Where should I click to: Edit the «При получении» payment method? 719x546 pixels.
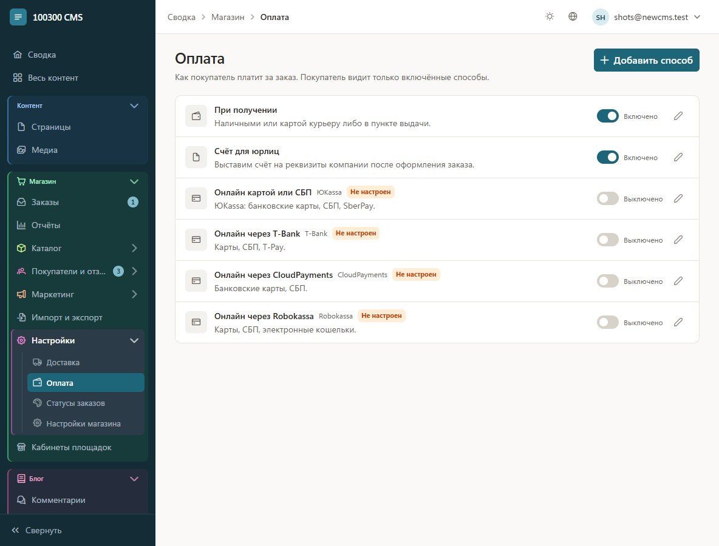click(x=678, y=116)
